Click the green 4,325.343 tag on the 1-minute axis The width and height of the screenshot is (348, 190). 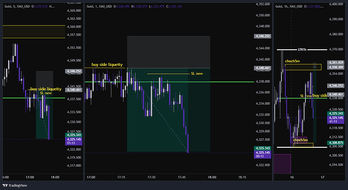262,148
